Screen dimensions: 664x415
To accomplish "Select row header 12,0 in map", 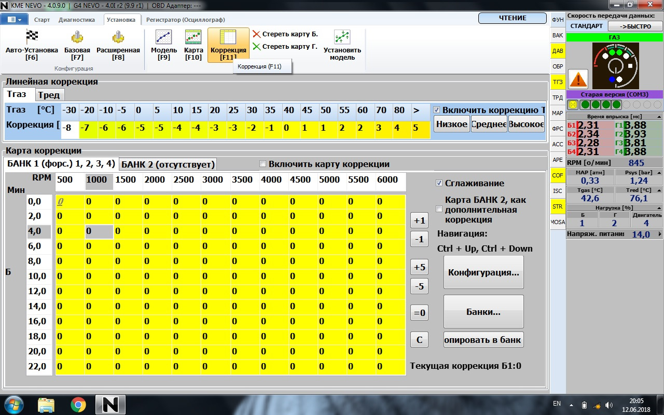I will click(39, 291).
